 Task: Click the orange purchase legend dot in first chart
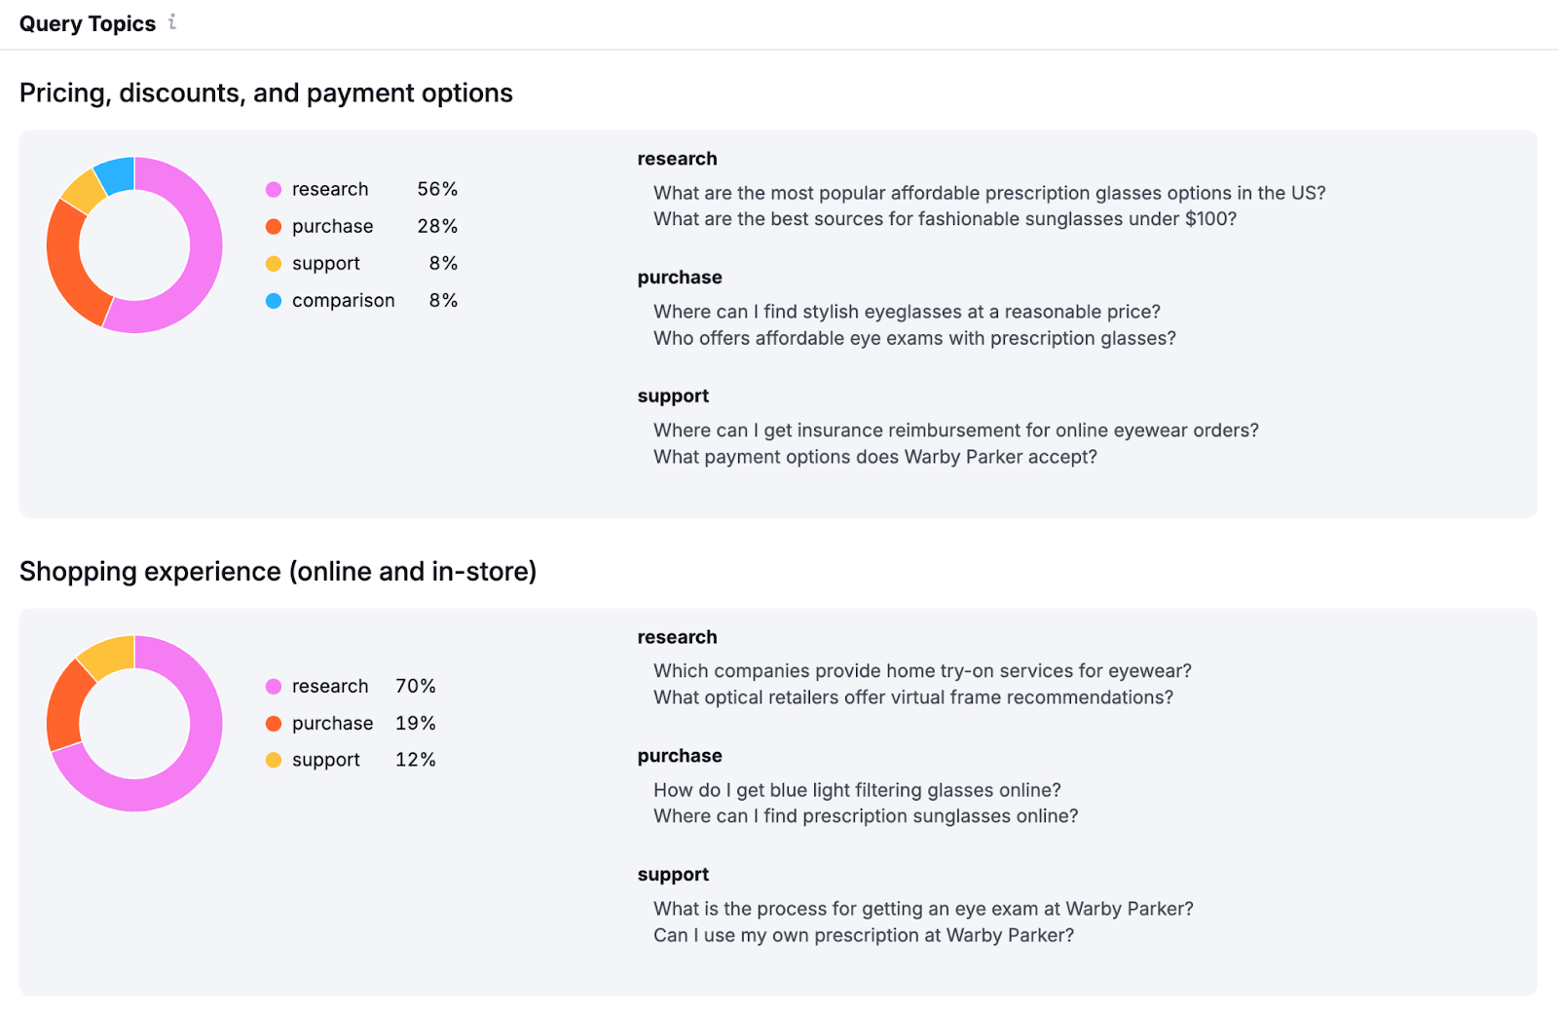(x=274, y=226)
